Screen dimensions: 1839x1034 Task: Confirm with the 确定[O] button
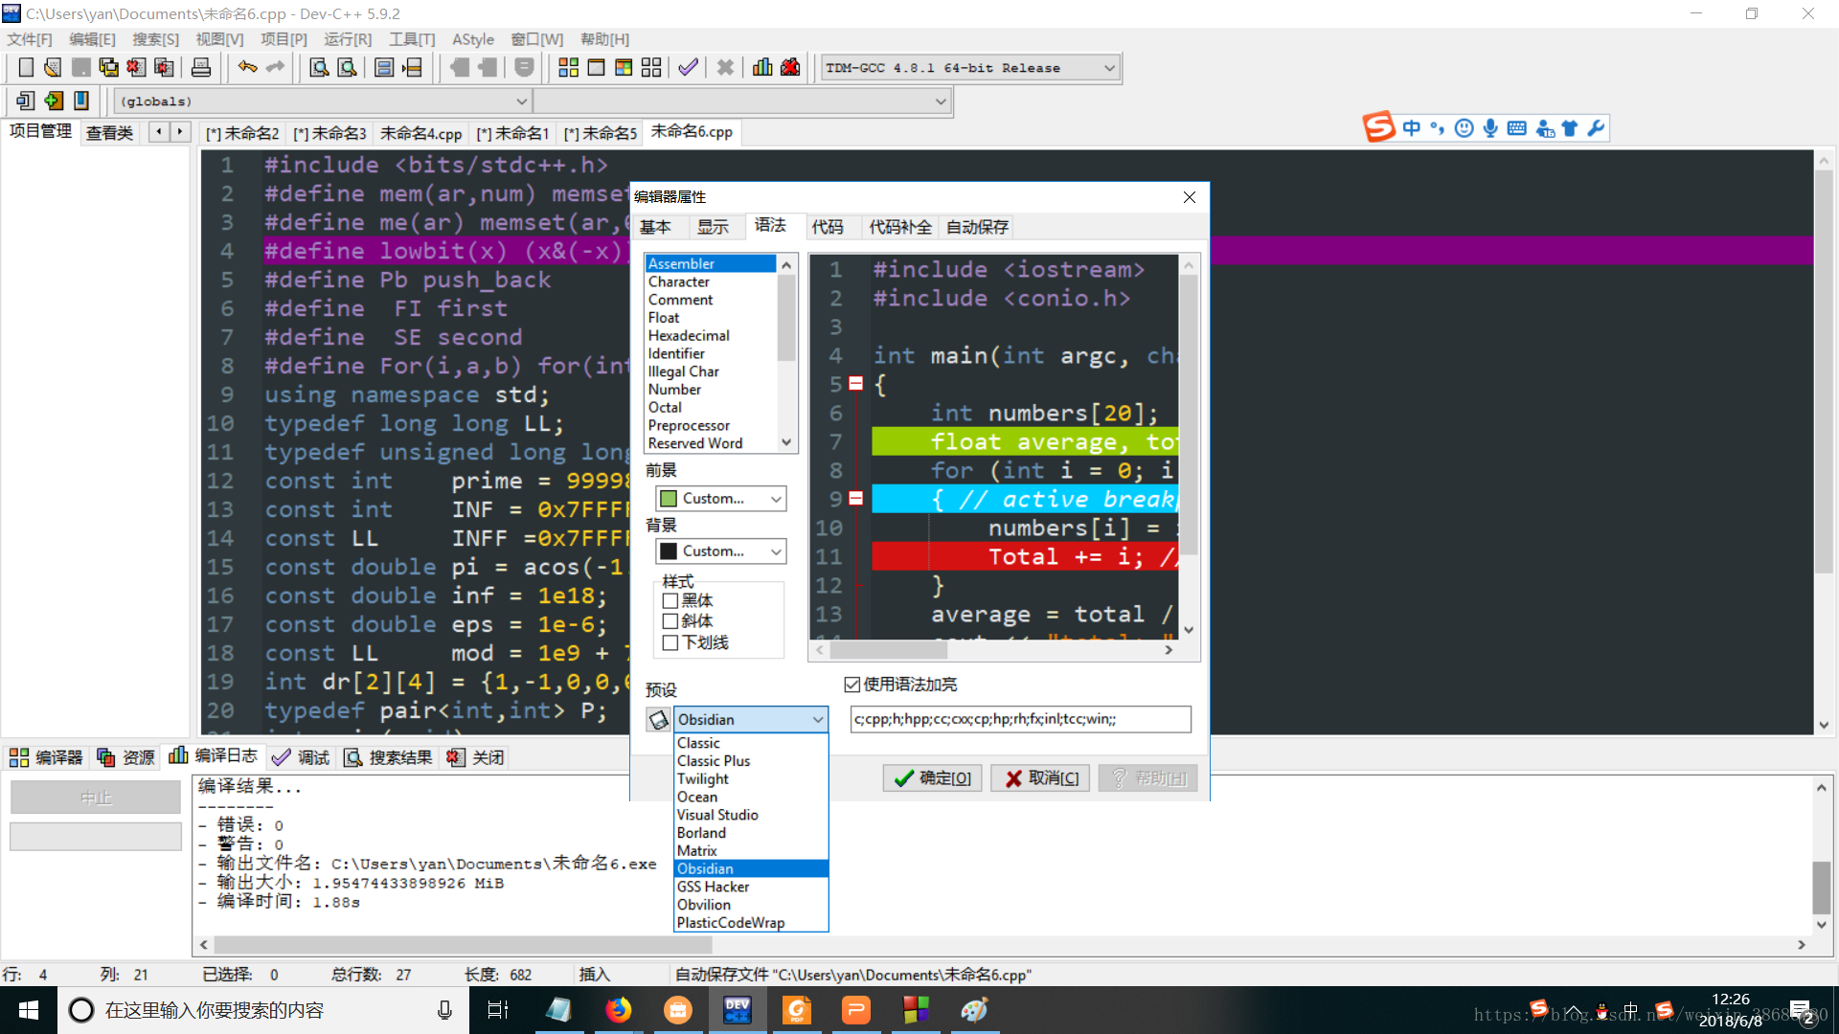pyautogui.click(x=933, y=778)
